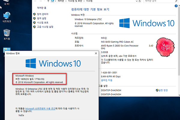This screenshot has height=120, width=180.
Task: Click the refresh button in address bar
Action: (140, 1)
